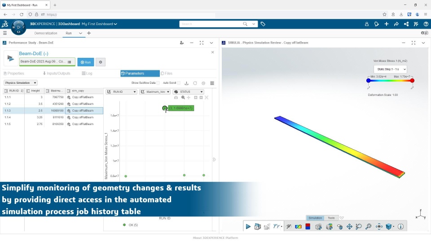Click the Copy ofFlatBeam cell in row 1.1.3
The width and height of the screenshot is (431, 242).
pyautogui.click(x=84, y=111)
